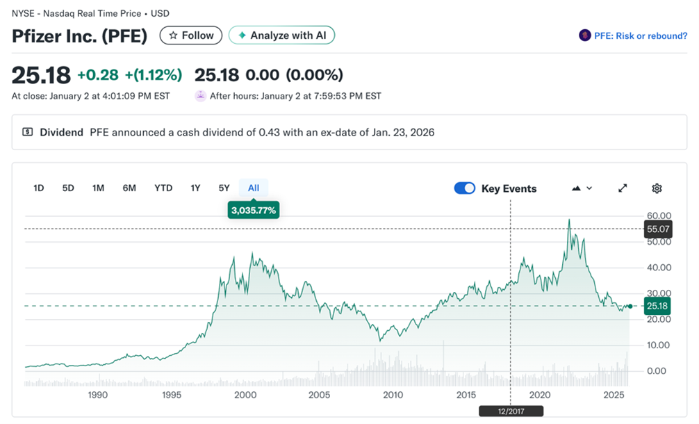Select the 5D time range
The image size is (699, 424).
pos(68,188)
